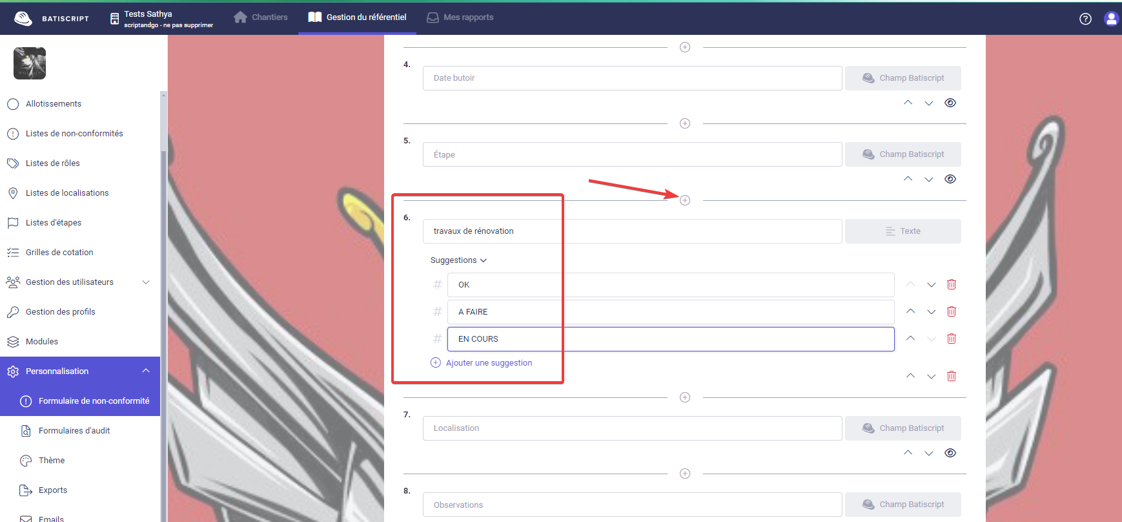Viewport: 1122px width, 522px height.
Task: Collapse the Suggestions list
Action: [458, 260]
